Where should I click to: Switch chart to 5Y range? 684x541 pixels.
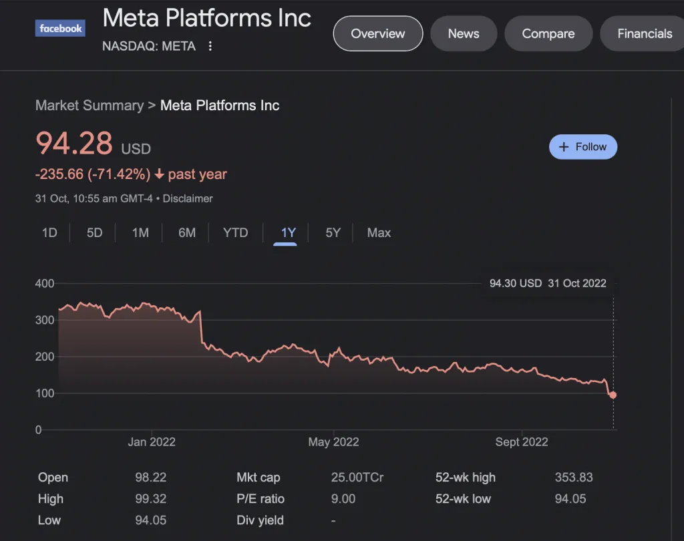pyautogui.click(x=333, y=233)
